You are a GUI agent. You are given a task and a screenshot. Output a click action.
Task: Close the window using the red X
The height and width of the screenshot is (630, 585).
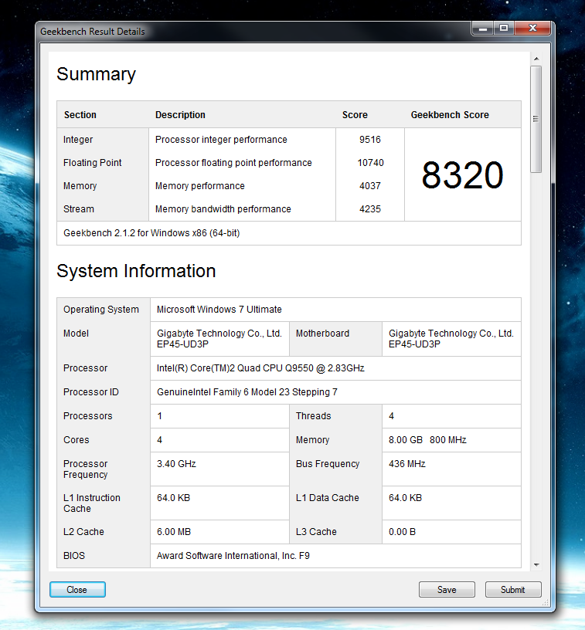(532, 29)
